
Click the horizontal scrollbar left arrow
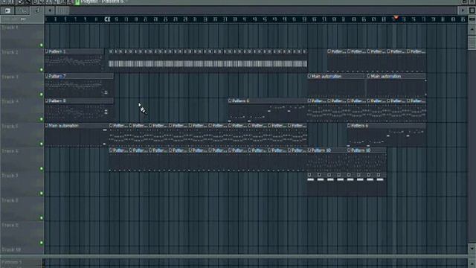[50, 10]
